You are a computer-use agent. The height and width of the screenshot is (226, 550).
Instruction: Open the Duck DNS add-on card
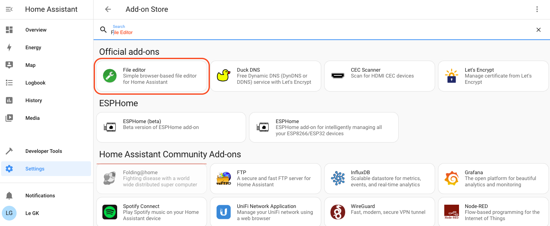click(x=265, y=76)
